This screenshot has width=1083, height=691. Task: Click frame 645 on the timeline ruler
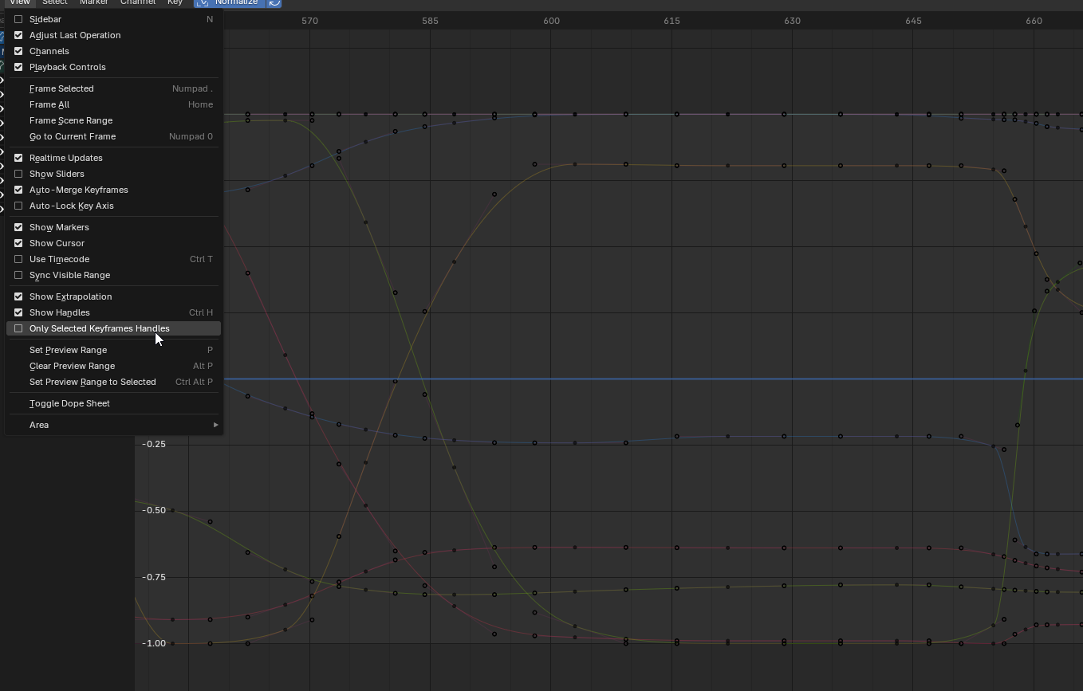913,21
